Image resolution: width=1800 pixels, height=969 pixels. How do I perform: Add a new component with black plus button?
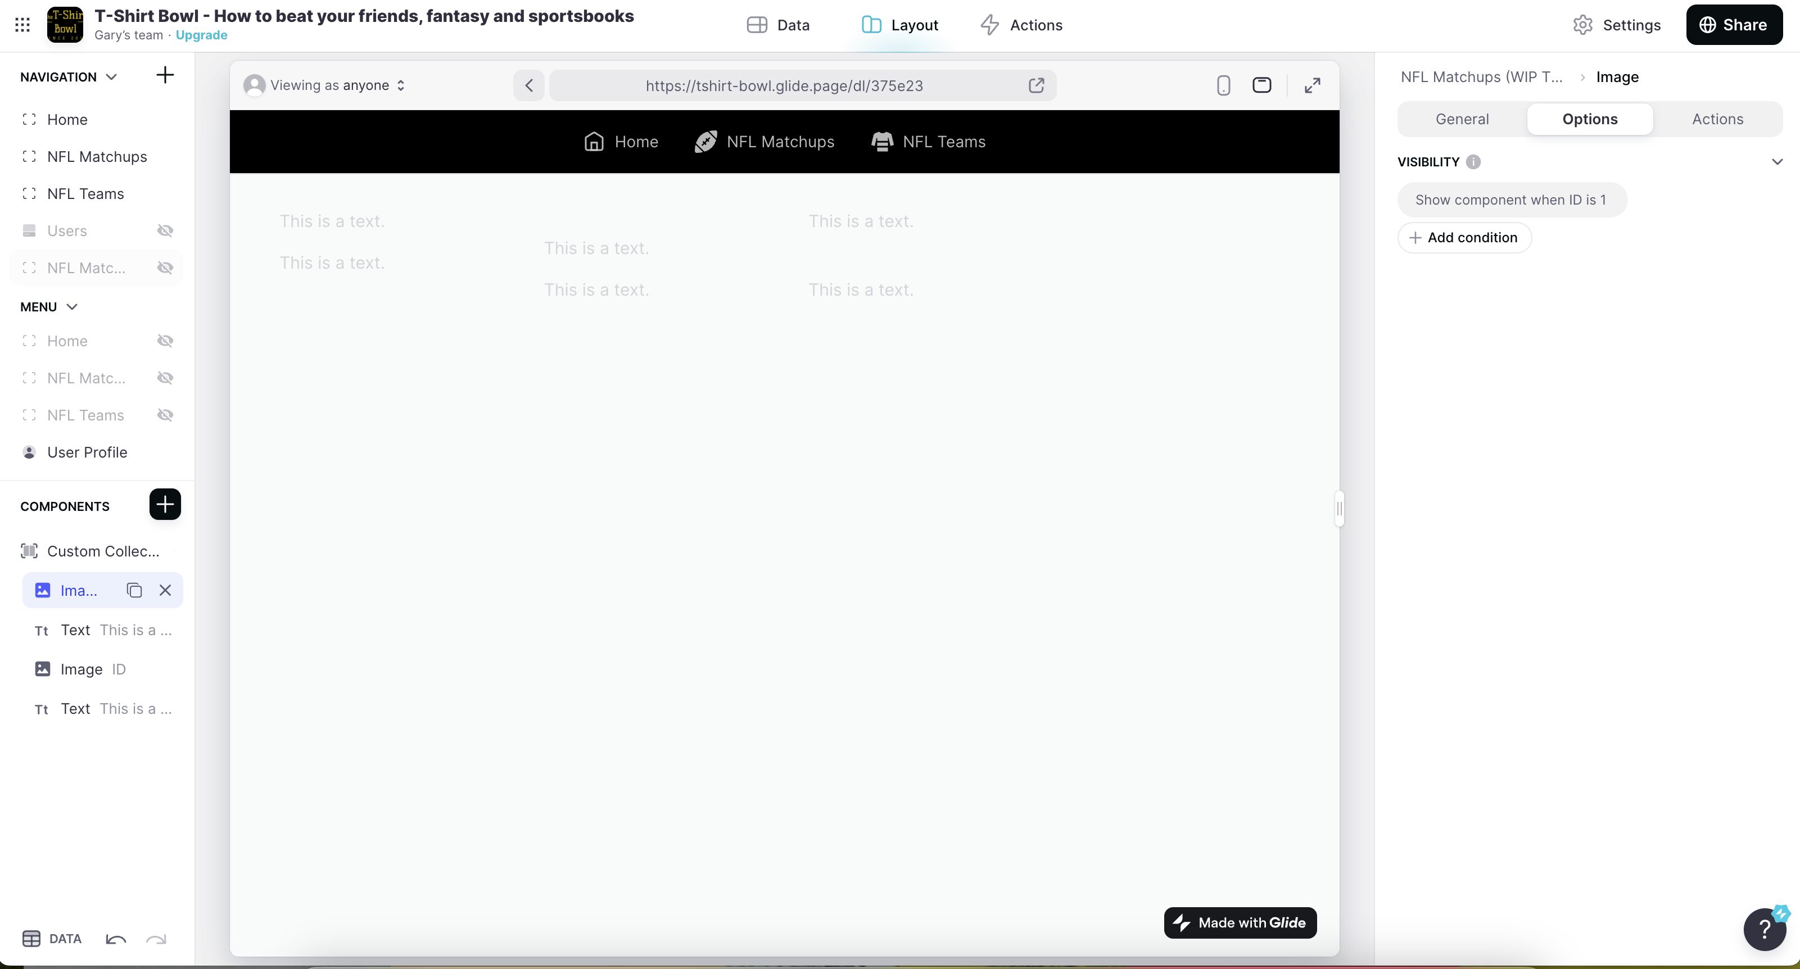[x=165, y=504]
